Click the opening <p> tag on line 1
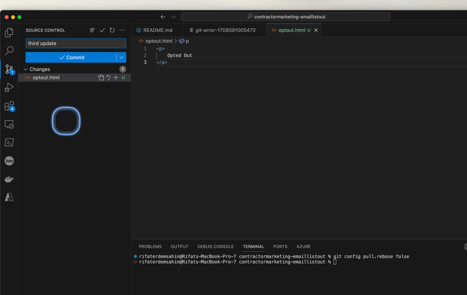 160,48
